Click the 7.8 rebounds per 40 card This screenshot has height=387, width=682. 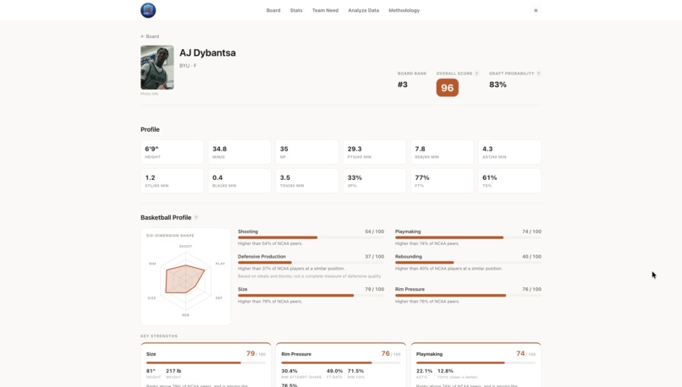pos(442,152)
